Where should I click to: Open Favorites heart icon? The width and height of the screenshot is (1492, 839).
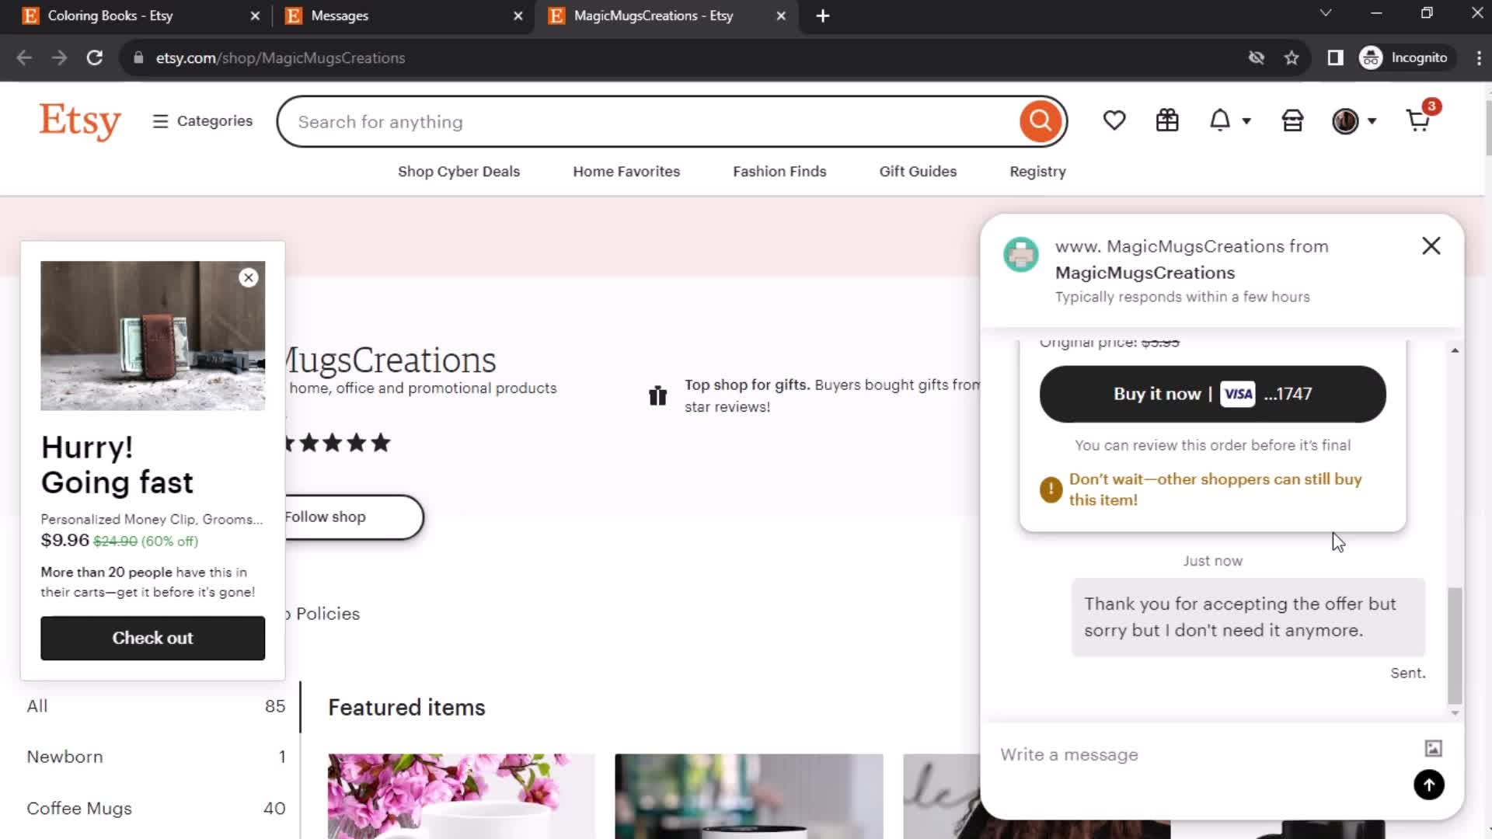pos(1114,120)
